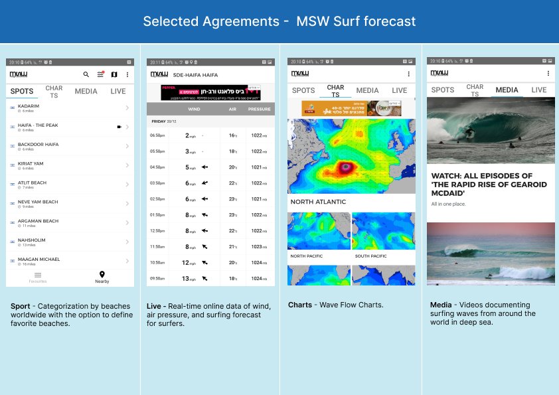Open the Nahsholim spot entry
Screen dimensions: 559x395
coord(70,242)
